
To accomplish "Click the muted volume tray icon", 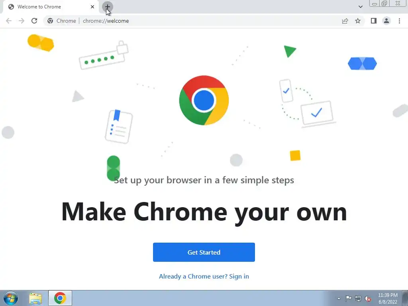I will pyautogui.click(x=368, y=299).
